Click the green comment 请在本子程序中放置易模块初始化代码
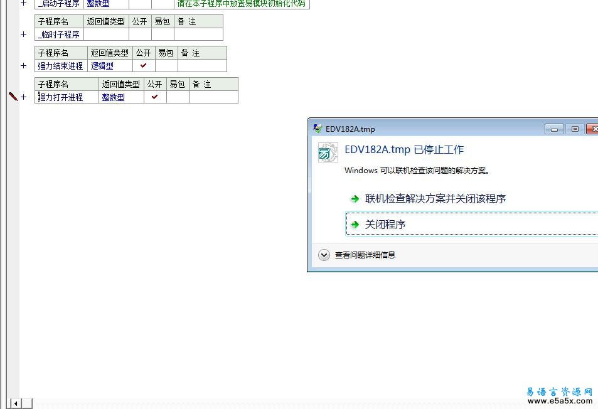The image size is (598, 409). 242,3
